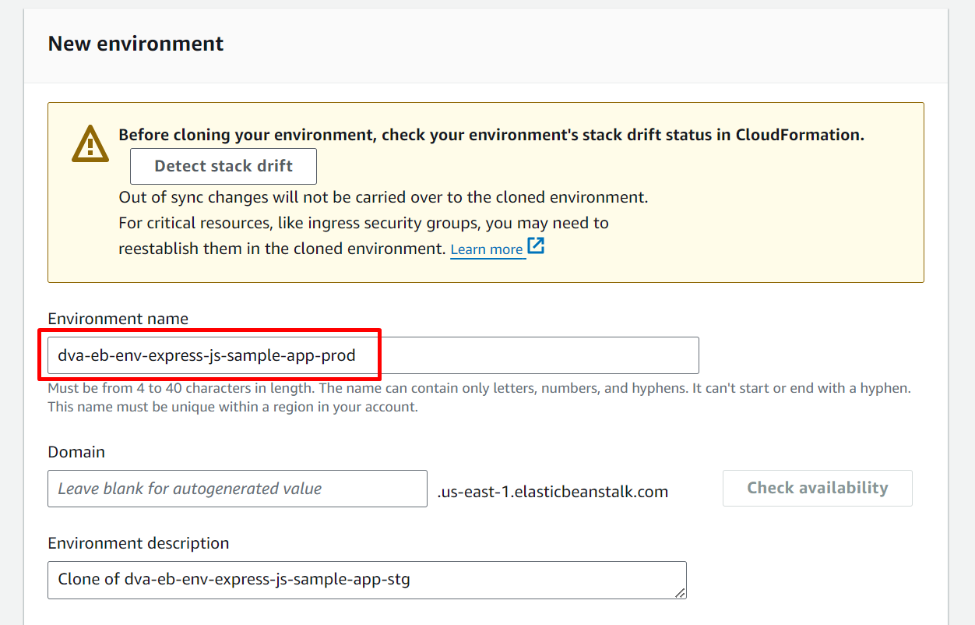The height and width of the screenshot is (625, 975).
Task: Grab the Environment description resize handle
Action: pos(680,593)
